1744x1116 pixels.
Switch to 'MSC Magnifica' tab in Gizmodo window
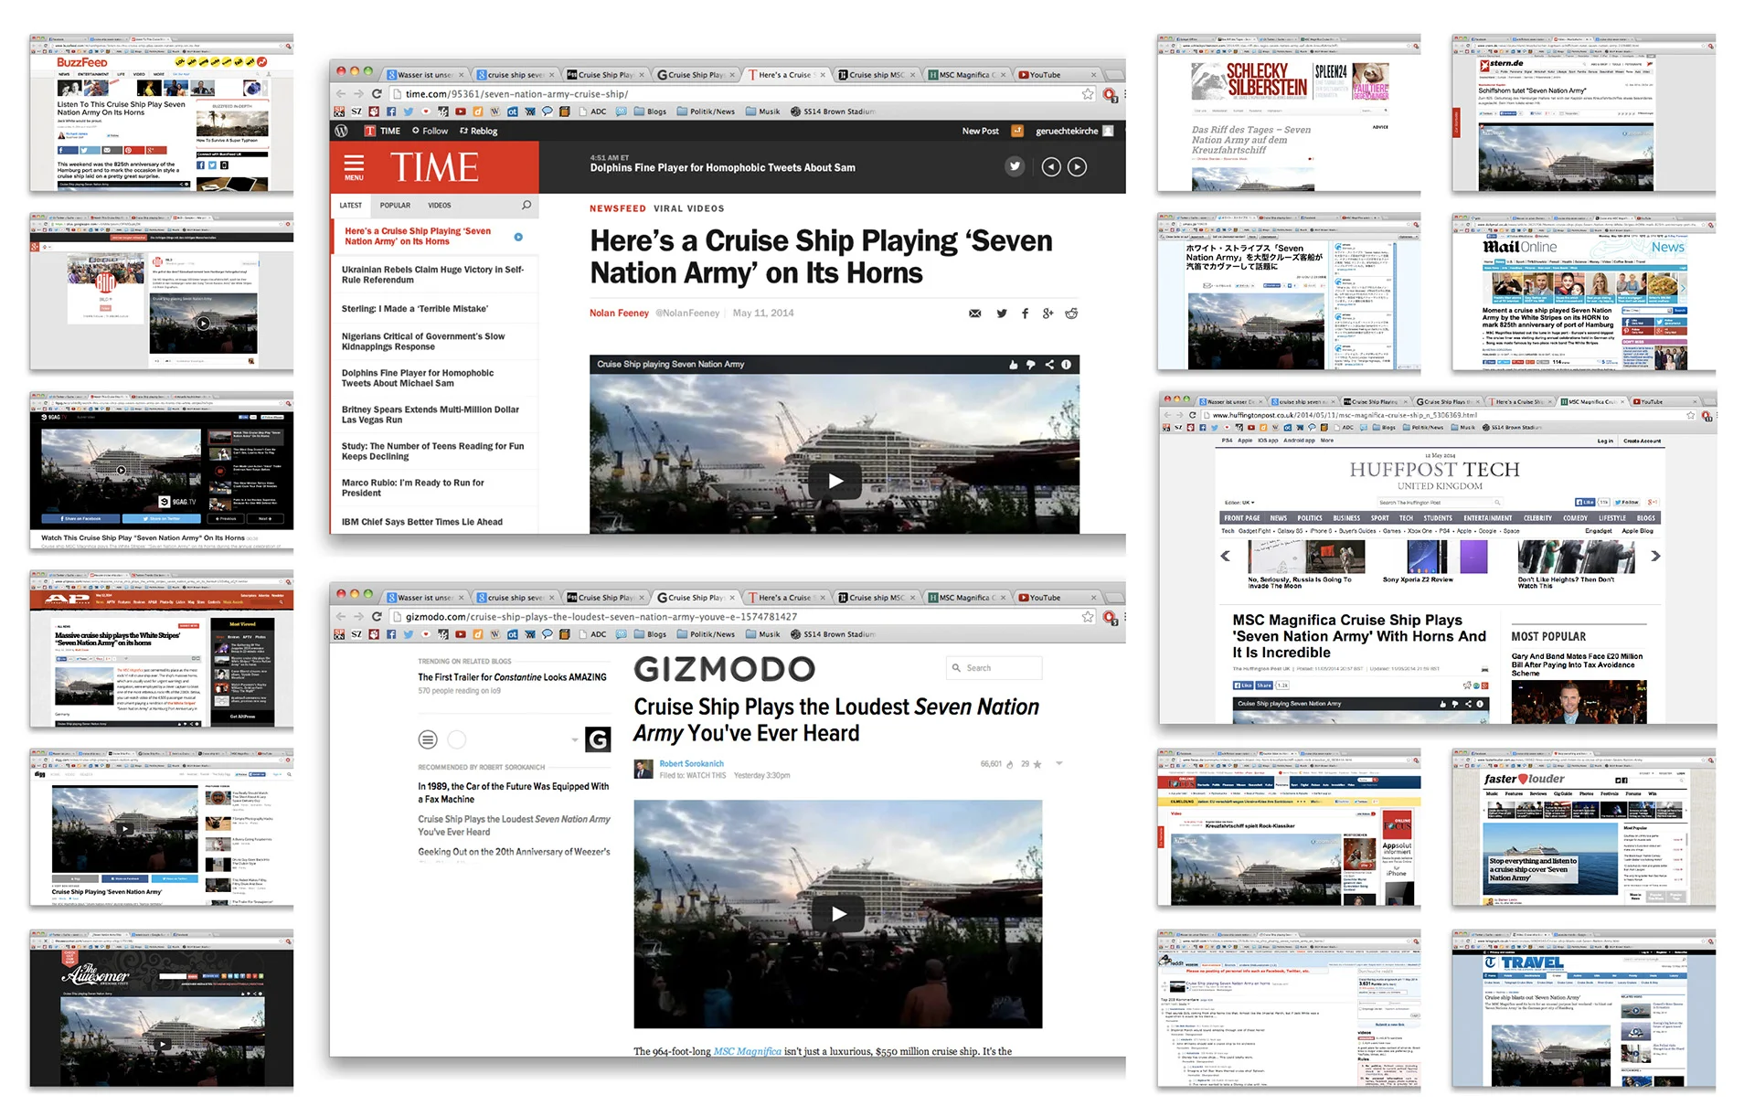[x=967, y=598]
